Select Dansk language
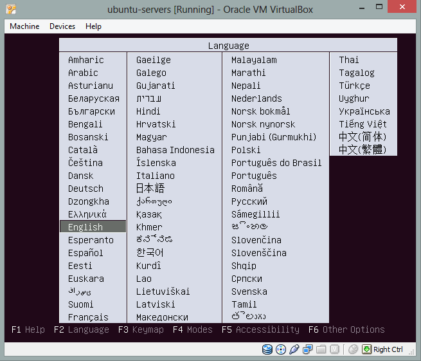421x361 pixels. (80, 176)
